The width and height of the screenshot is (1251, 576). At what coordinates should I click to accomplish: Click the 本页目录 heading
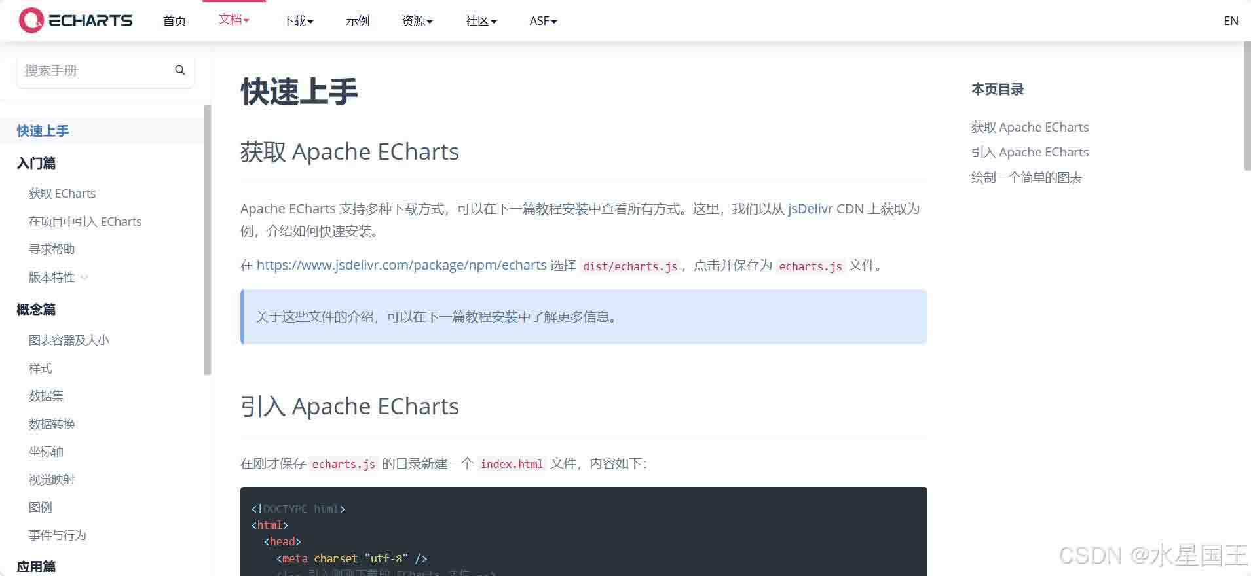(997, 90)
